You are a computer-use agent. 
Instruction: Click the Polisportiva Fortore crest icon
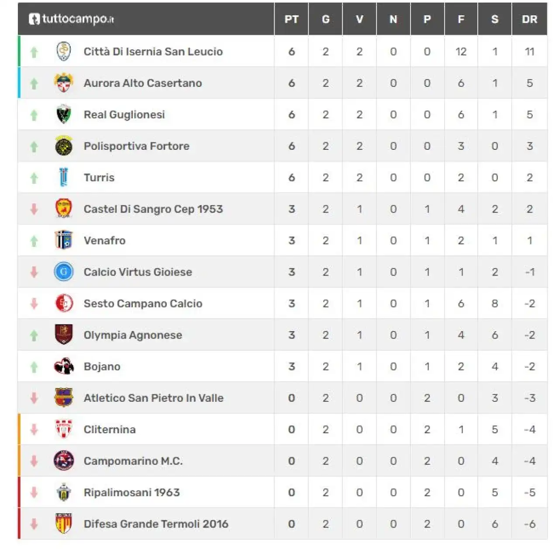(x=64, y=146)
